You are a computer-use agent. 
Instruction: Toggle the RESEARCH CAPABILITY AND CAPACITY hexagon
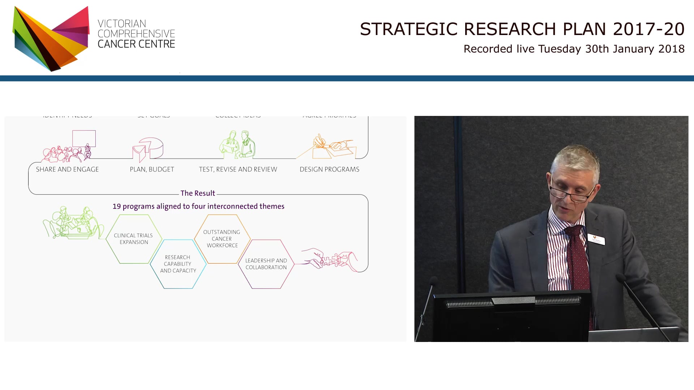[x=177, y=264]
